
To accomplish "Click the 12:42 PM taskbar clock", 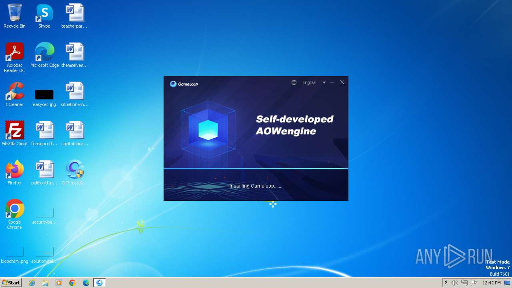I will tap(492, 283).
